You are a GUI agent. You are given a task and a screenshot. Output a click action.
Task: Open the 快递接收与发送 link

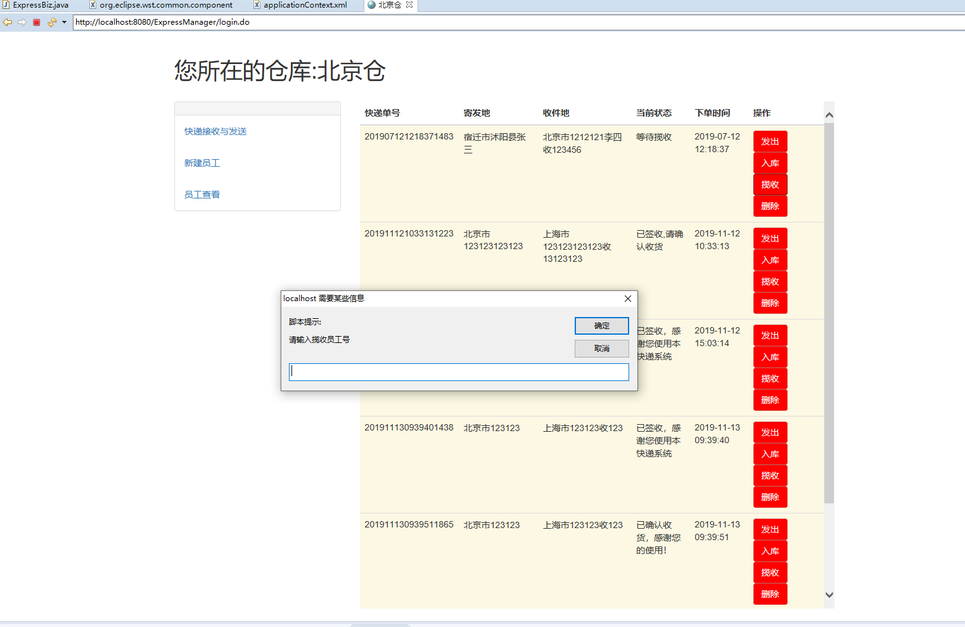click(215, 131)
